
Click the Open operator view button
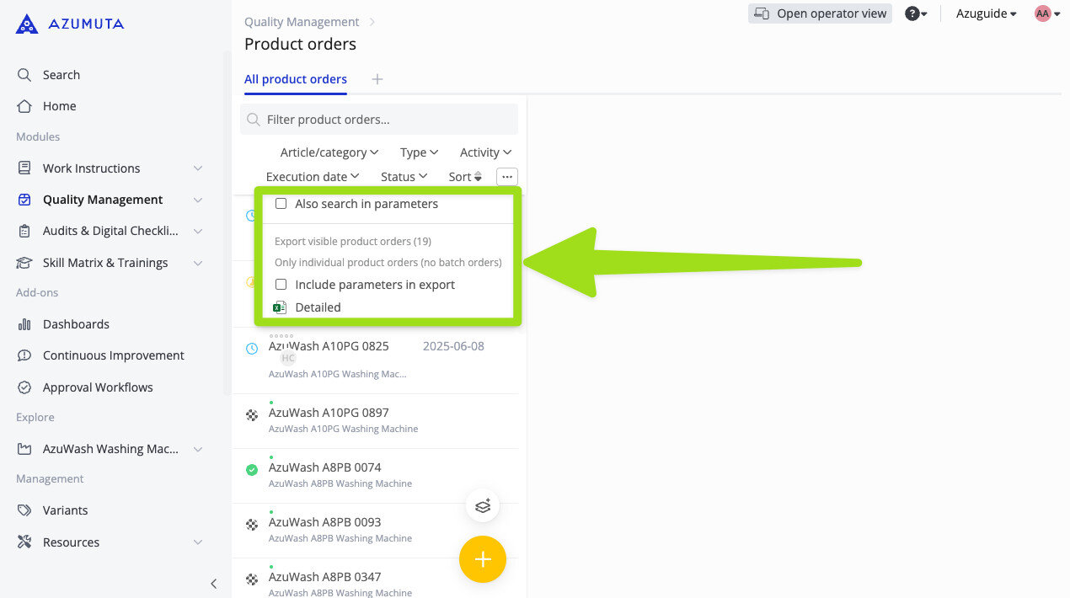820,13
